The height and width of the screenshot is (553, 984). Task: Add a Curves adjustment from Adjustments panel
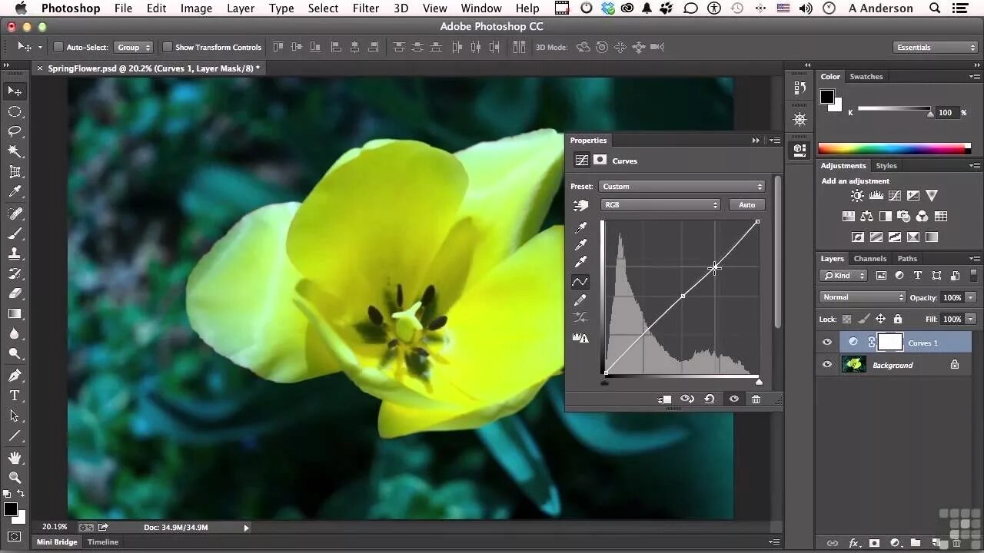click(x=894, y=196)
